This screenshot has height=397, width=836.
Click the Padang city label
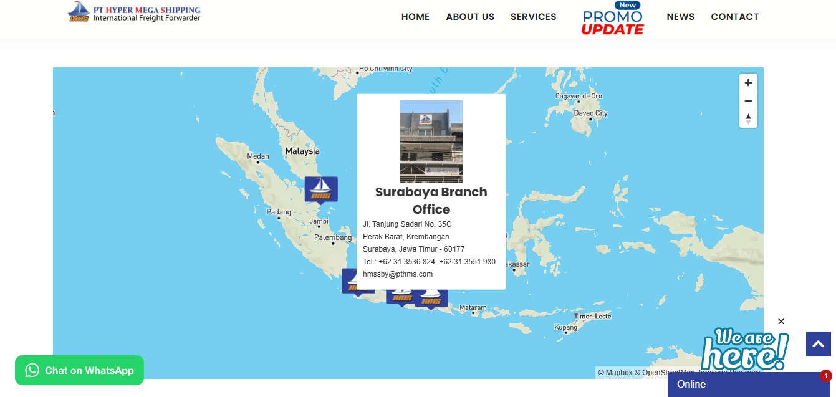279,212
